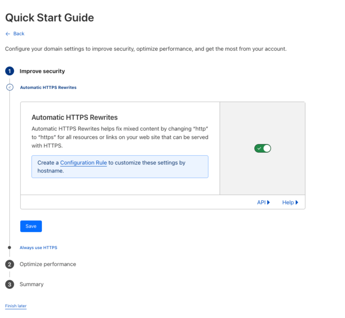345x318 pixels.
Task: Click the triangle arrow next to Help
Action: coord(297,202)
